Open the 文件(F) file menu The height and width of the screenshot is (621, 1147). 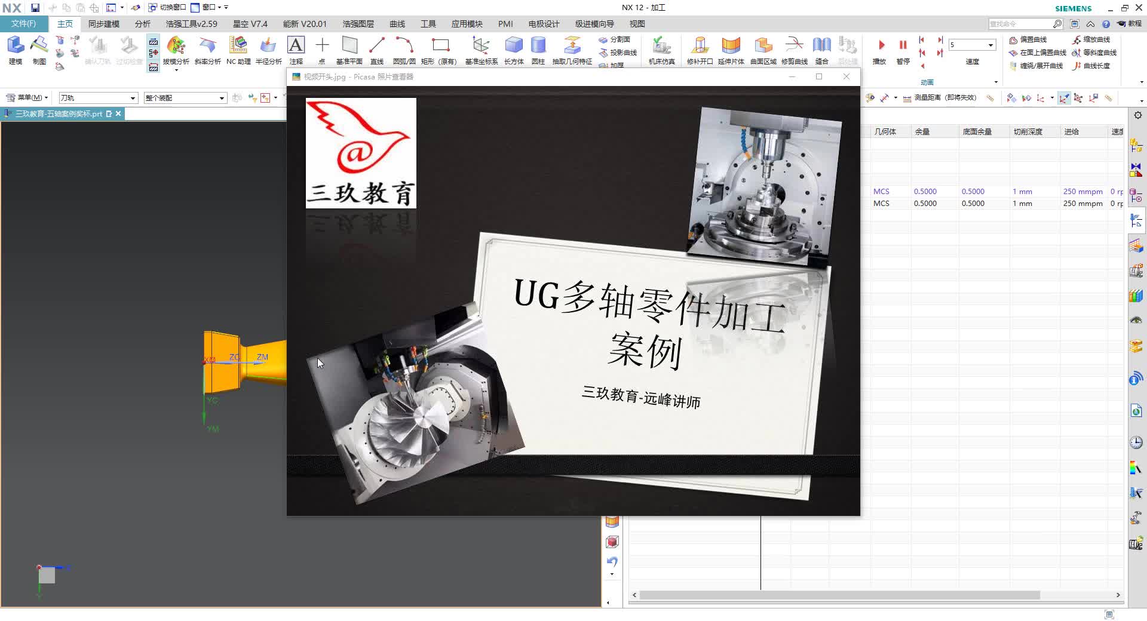tap(24, 24)
